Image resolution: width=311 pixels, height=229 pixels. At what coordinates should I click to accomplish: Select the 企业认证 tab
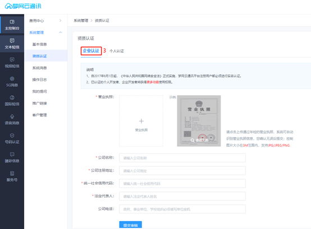91,51
